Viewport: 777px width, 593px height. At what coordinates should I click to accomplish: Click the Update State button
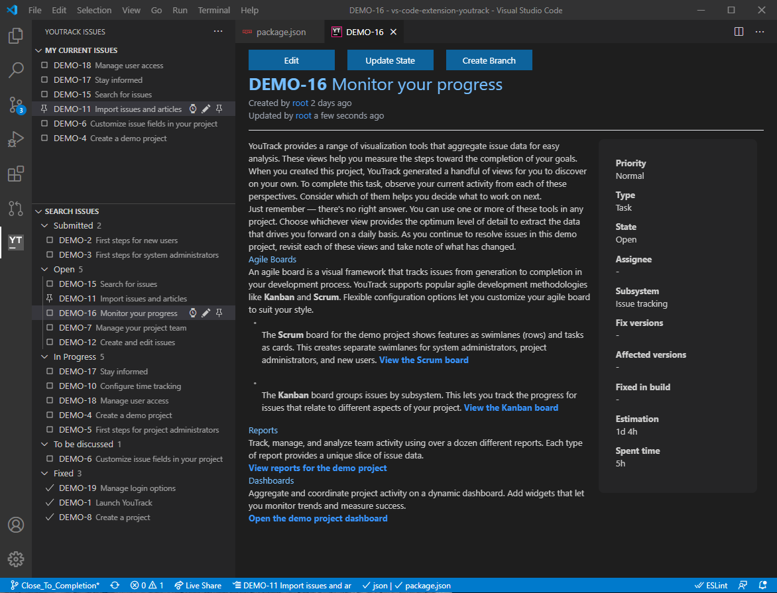pos(390,60)
